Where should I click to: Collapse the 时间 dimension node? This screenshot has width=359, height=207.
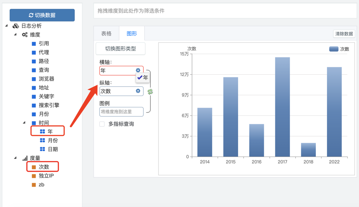24,122
